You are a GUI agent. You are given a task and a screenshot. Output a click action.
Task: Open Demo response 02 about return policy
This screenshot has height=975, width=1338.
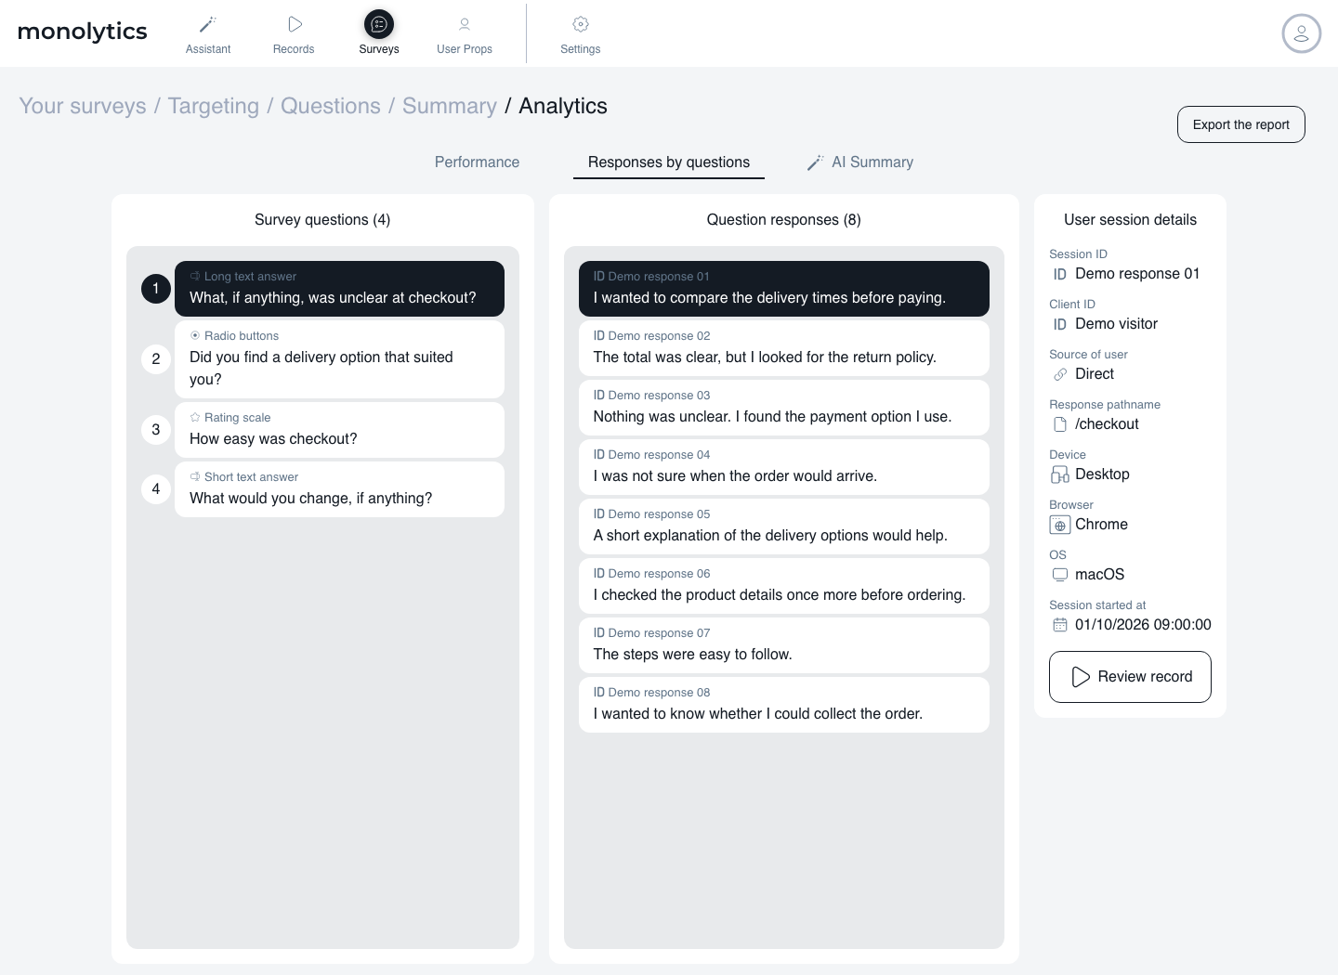point(784,348)
